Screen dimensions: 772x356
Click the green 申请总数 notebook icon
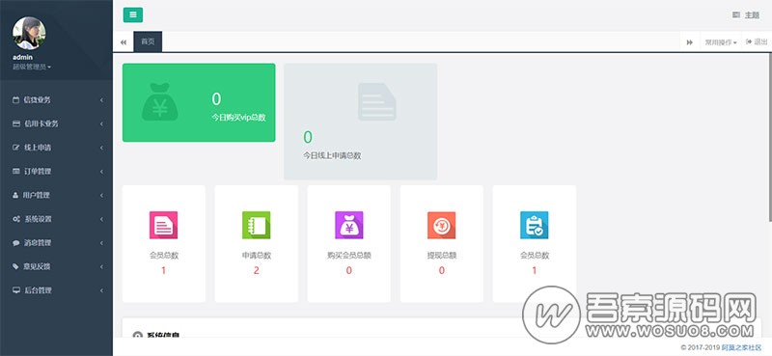click(x=256, y=225)
